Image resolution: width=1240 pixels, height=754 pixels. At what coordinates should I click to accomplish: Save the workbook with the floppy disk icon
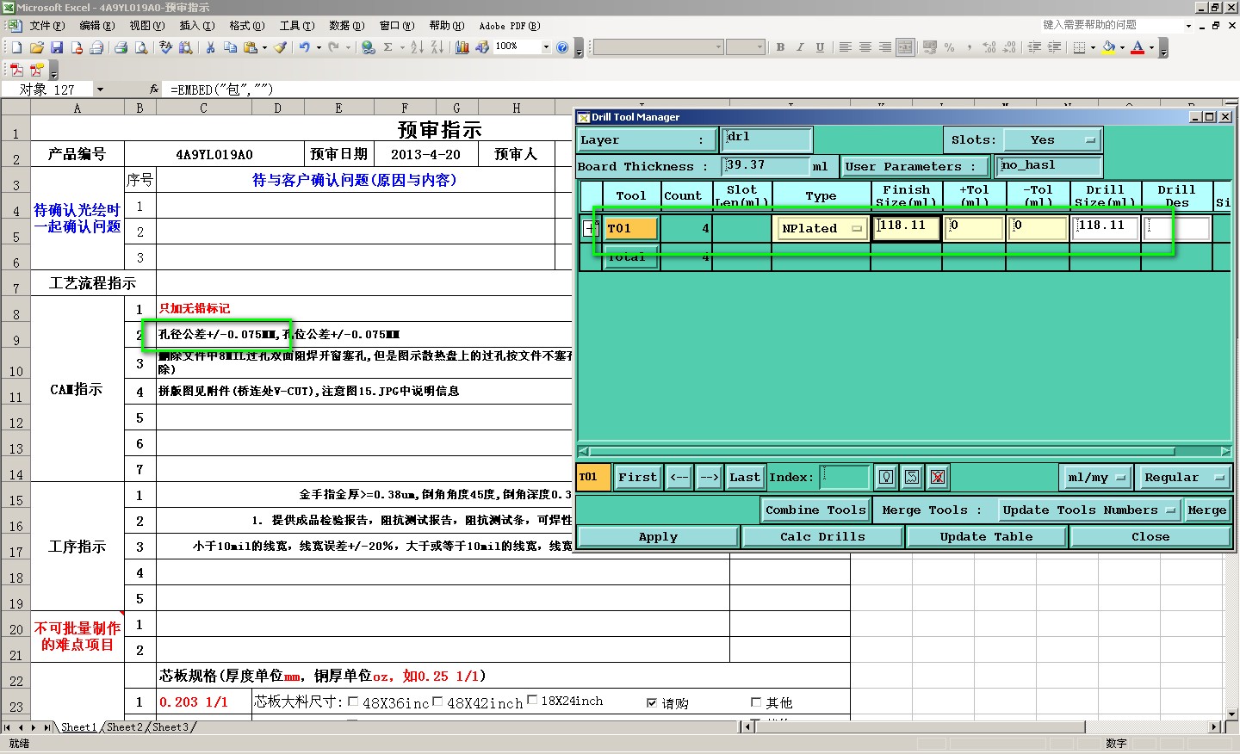[x=57, y=47]
